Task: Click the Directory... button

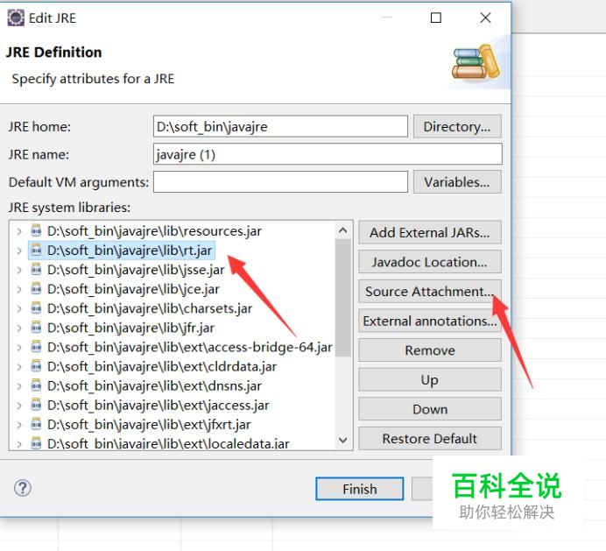Action: [x=457, y=126]
